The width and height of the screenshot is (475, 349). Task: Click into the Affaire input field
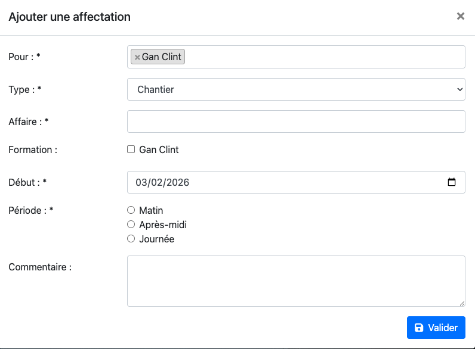tap(296, 121)
